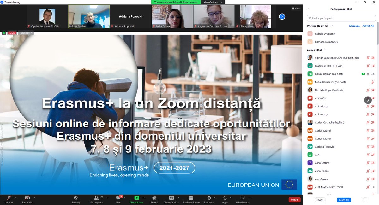379x205 pixels.
Task: Click the gray right-arrow overlay on participants list
Action: click(x=368, y=100)
